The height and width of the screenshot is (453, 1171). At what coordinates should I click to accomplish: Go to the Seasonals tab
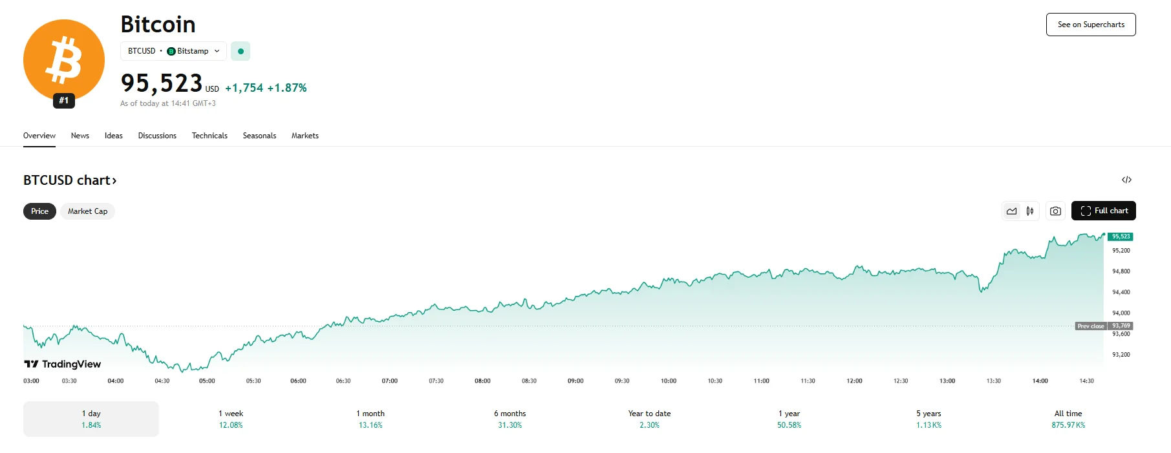(x=259, y=136)
